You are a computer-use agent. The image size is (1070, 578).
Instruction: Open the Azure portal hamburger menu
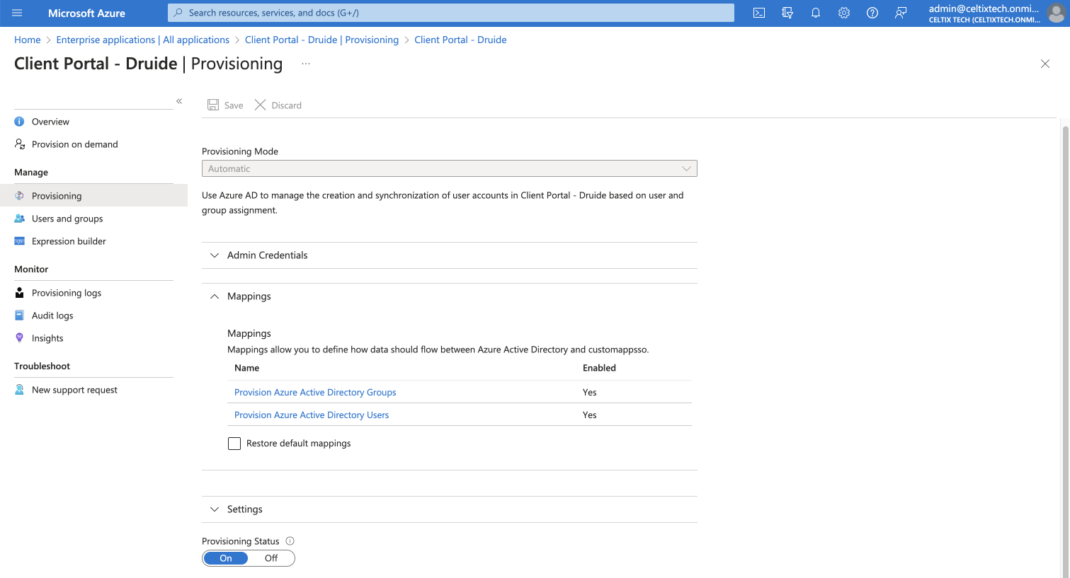pos(17,13)
